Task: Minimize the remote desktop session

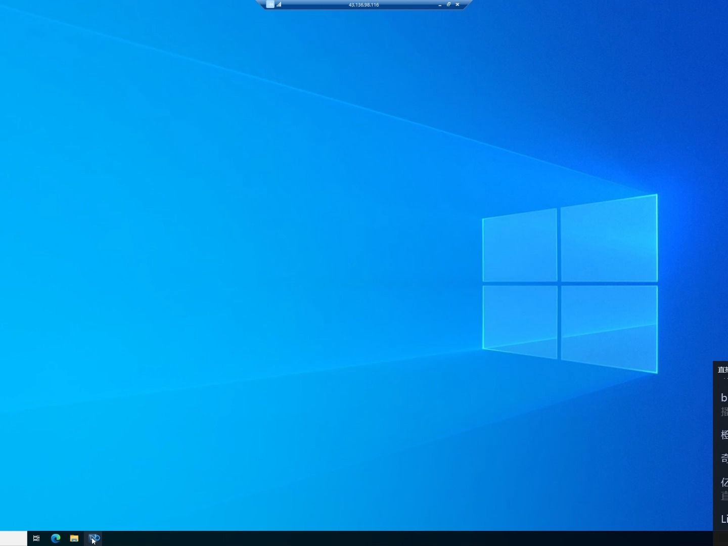Action: pos(440,5)
